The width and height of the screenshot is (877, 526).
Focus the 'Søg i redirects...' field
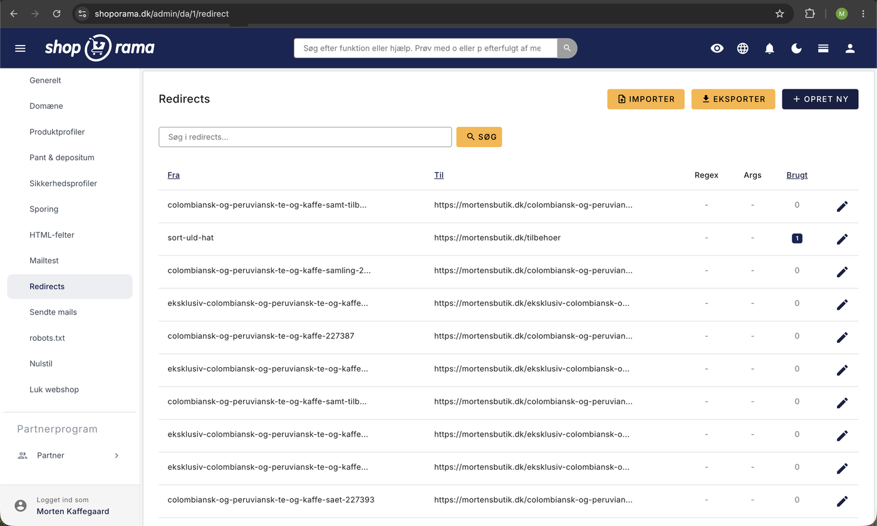click(x=305, y=137)
